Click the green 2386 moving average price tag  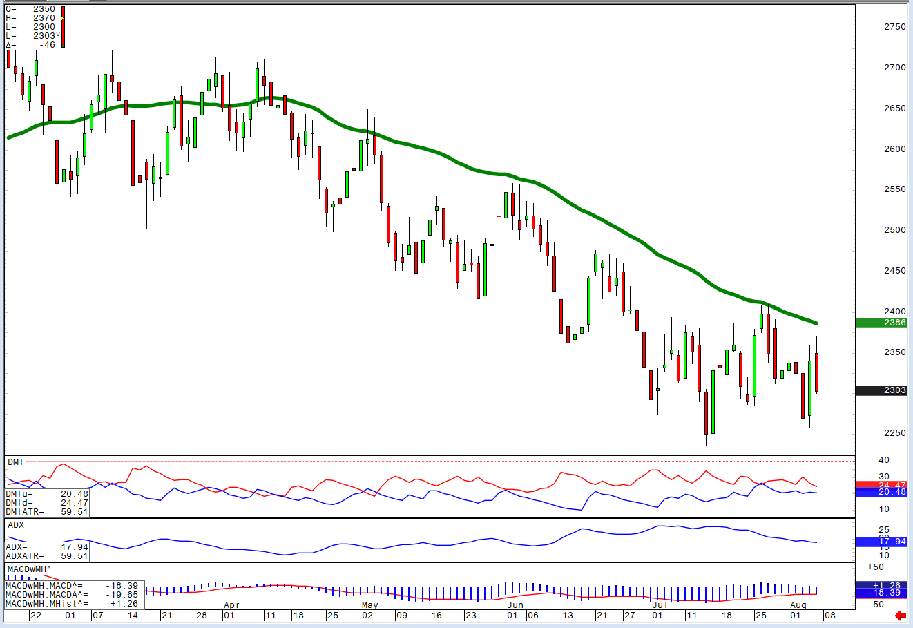(x=881, y=323)
